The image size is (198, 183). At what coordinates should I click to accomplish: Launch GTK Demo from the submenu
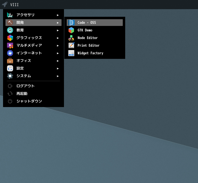[x=95, y=30]
